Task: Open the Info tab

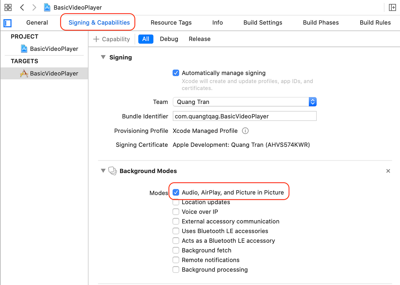Action: click(x=217, y=23)
